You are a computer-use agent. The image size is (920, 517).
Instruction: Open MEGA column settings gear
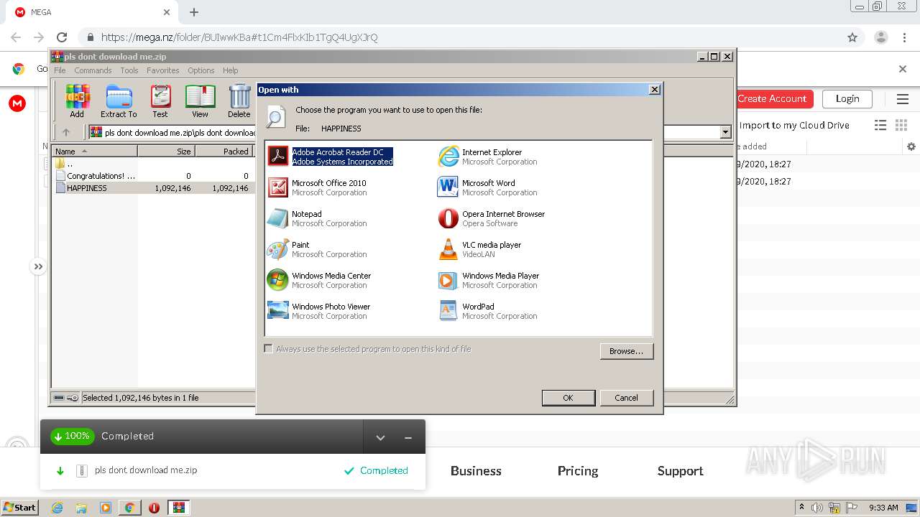click(911, 146)
